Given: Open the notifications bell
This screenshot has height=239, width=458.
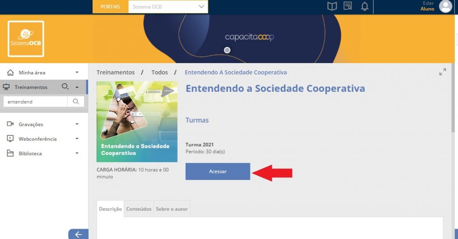Looking at the screenshot, I should click(x=365, y=6).
